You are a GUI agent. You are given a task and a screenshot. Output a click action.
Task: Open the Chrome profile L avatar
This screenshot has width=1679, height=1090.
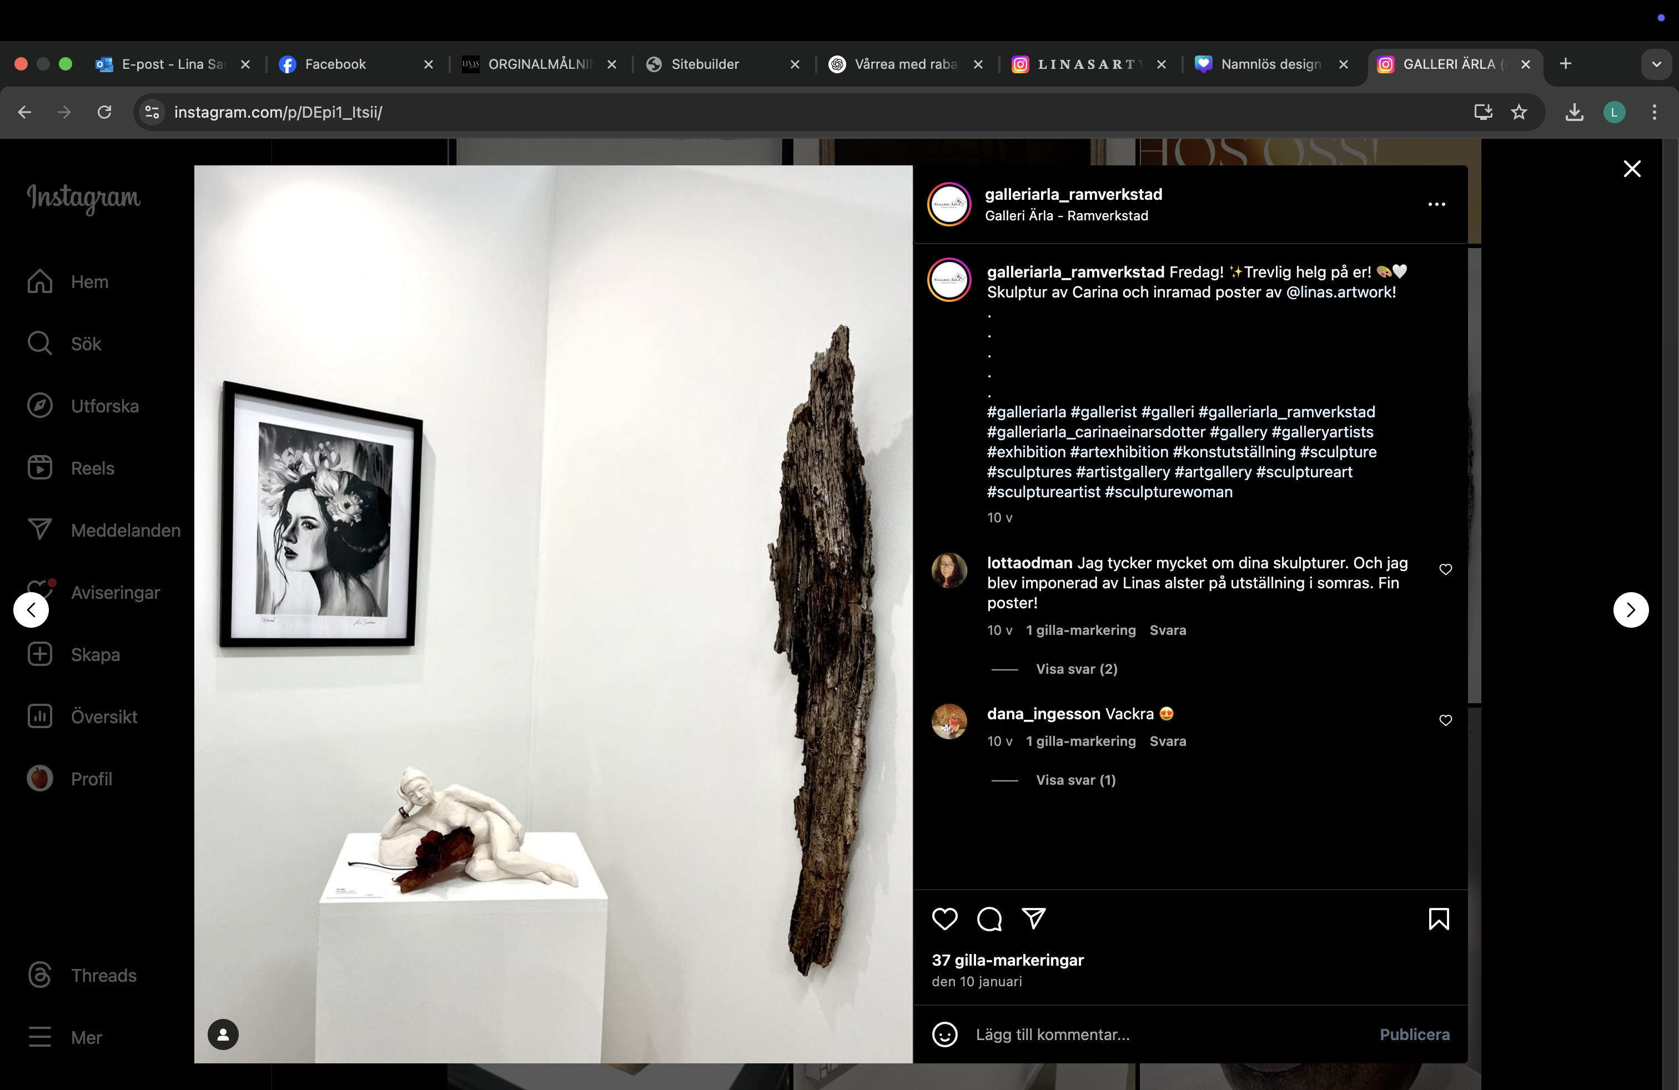(1614, 112)
